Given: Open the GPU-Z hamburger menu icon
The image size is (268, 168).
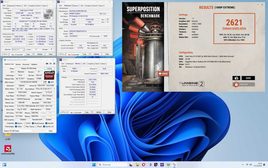Looking at the screenshot, I should tap(54, 64).
